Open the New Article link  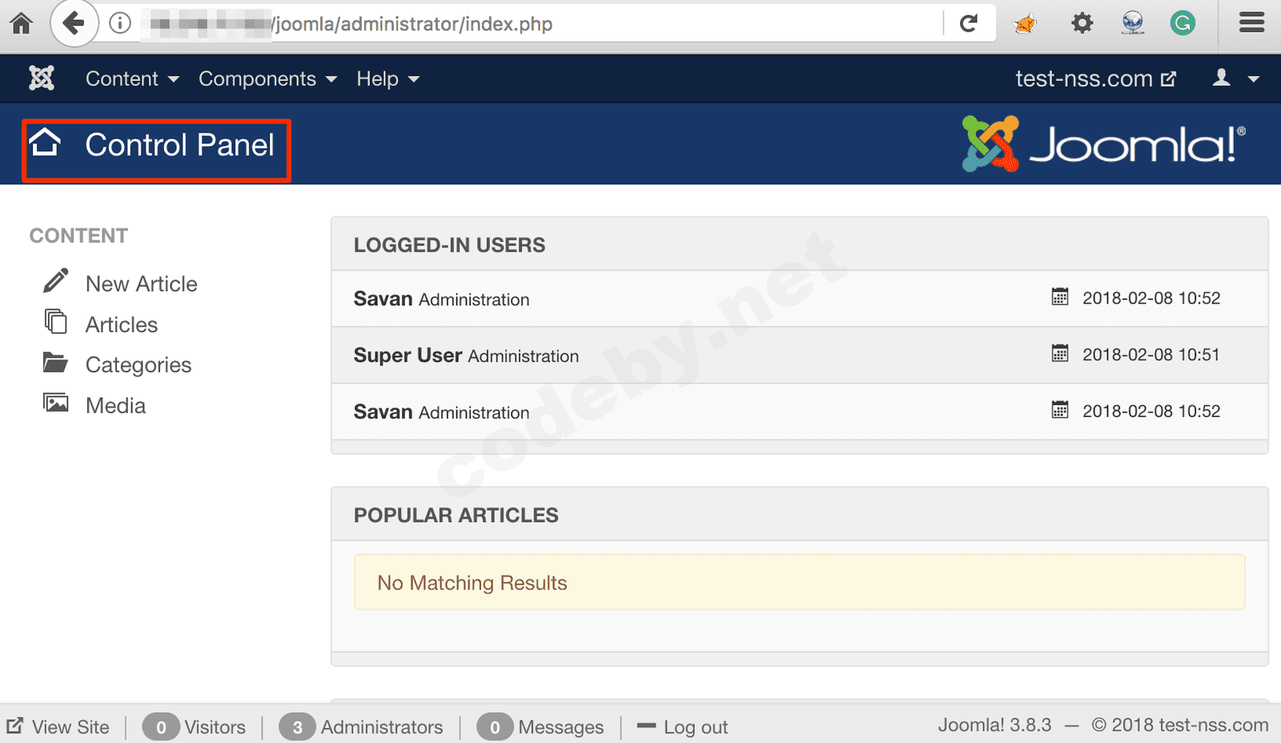pos(142,284)
